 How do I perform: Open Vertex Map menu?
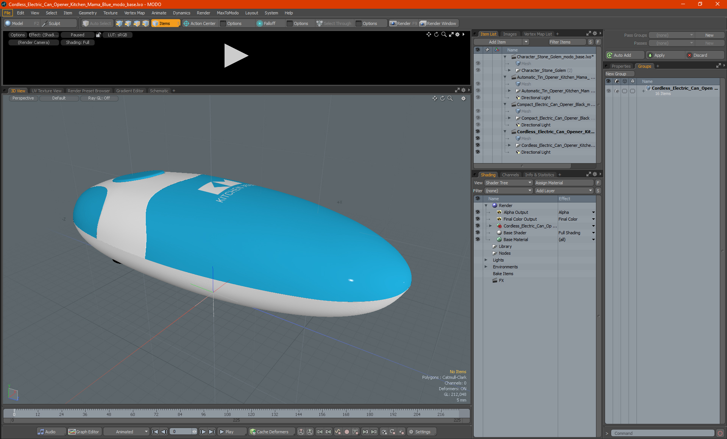134,13
